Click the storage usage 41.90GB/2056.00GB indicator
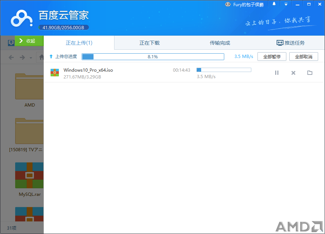This screenshot has width=325, height=234. pyautogui.click(x=64, y=27)
